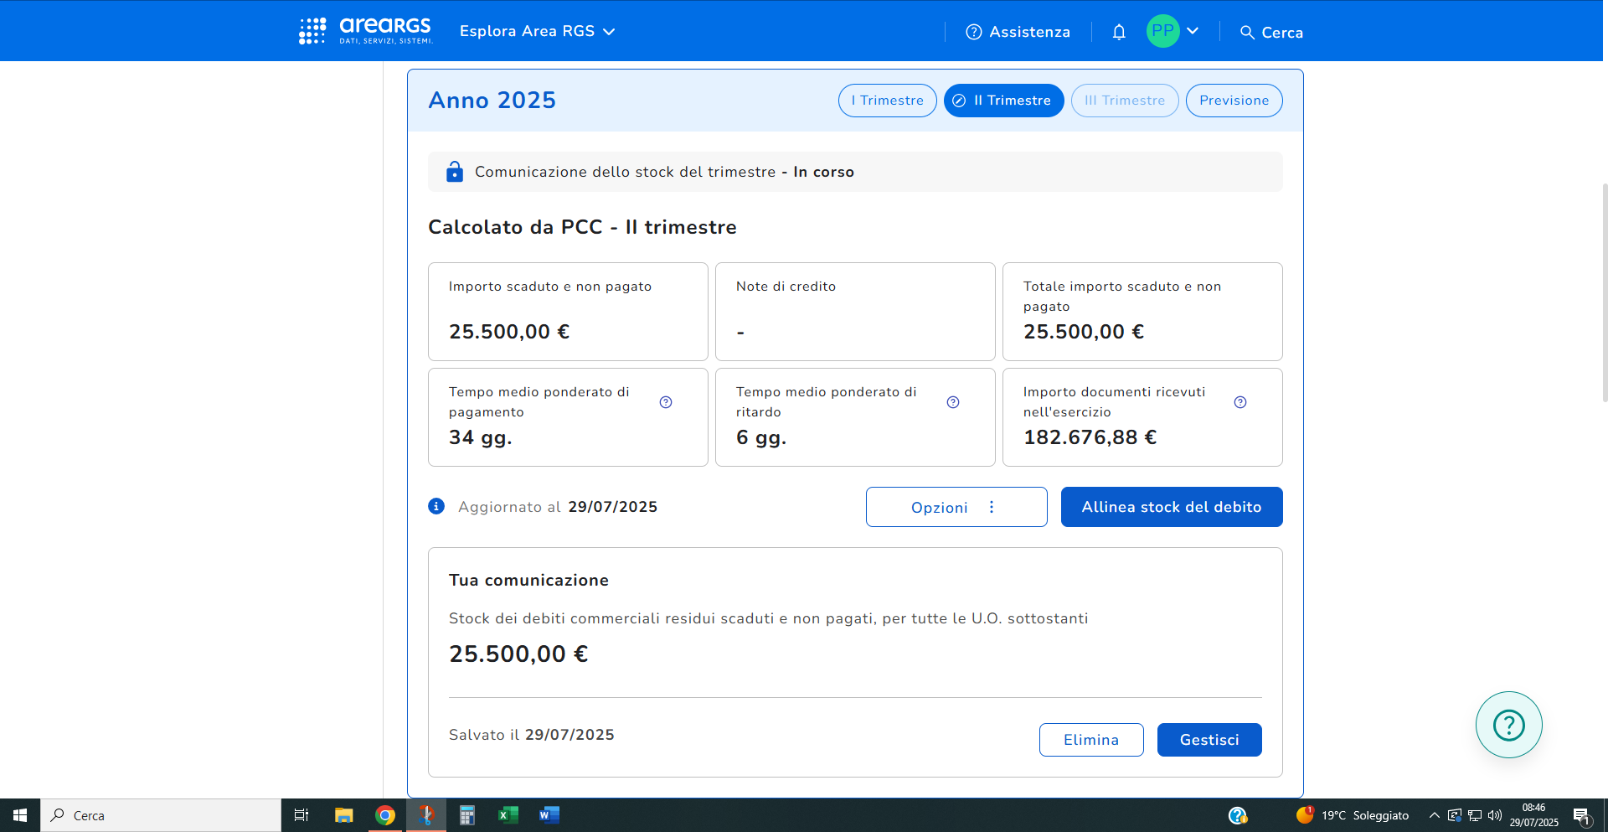Image resolution: width=1608 pixels, height=832 pixels.
Task: Click help icon for Tempo medio di ritardo
Action: (953, 402)
